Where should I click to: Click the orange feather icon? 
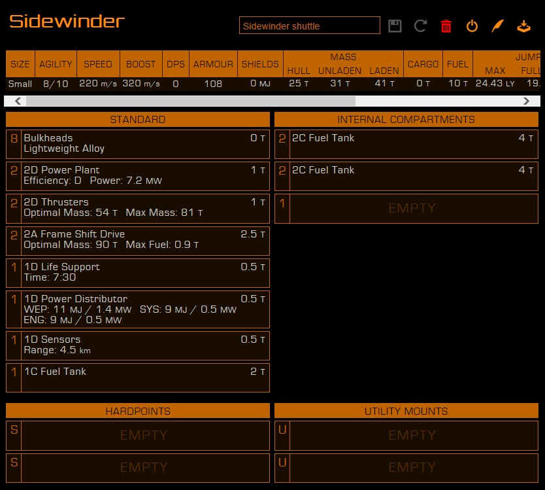pos(498,26)
